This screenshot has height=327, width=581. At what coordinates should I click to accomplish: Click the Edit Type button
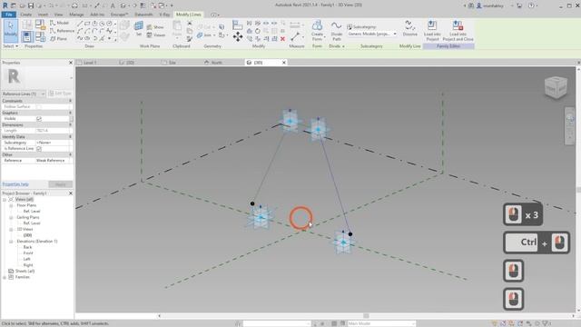(x=61, y=94)
